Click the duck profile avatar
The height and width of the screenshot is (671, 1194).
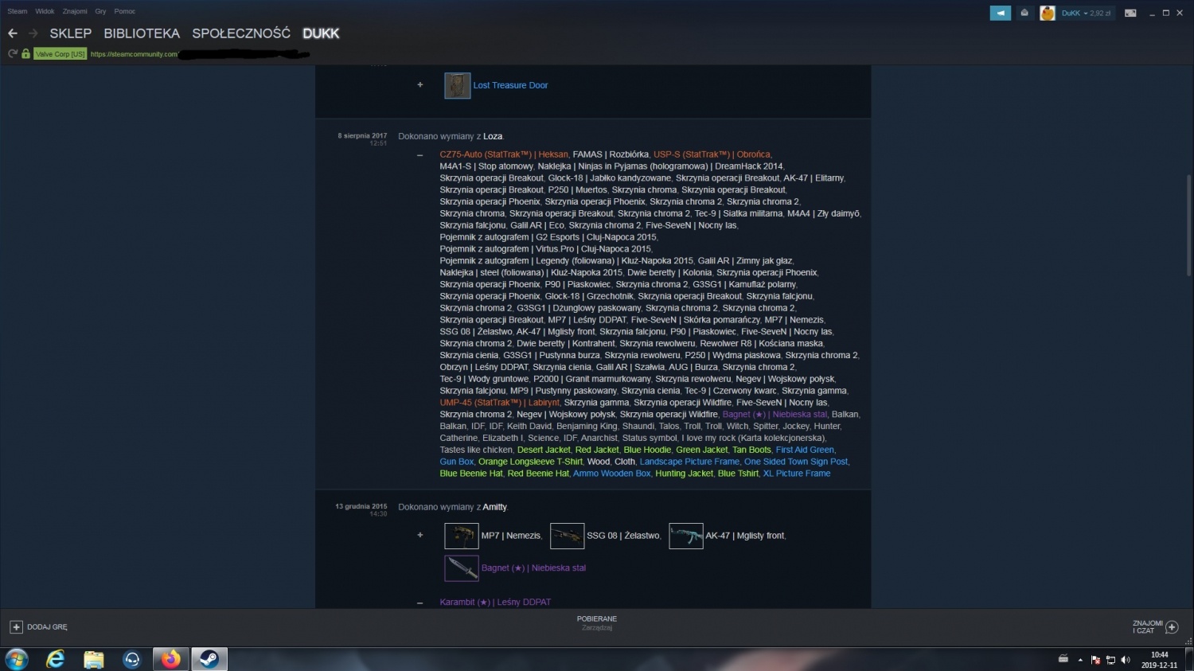pyautogui.click(x=1048, y=13)
